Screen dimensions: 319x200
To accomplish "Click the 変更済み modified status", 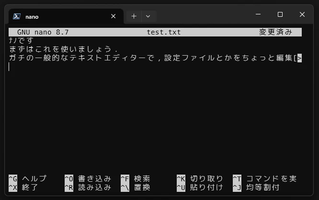I will 275,32.
